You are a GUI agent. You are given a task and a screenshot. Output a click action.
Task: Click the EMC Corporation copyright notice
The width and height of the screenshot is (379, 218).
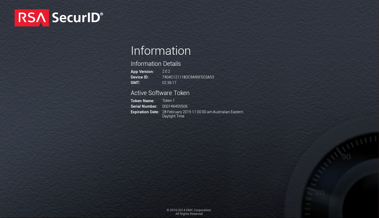tap(189, 212)
